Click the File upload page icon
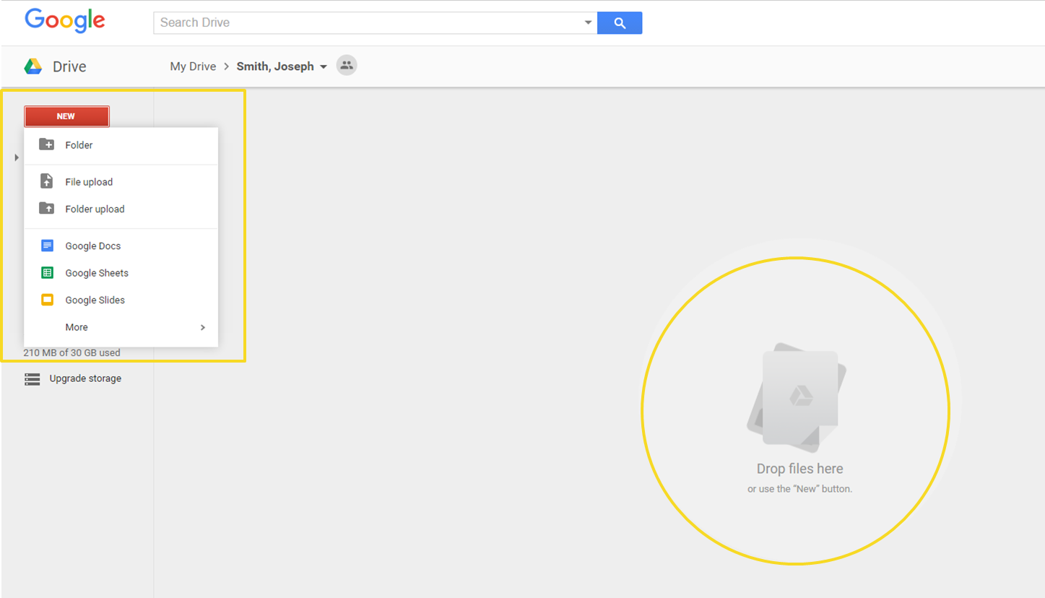1045x598 pixels. pos(47,181)
